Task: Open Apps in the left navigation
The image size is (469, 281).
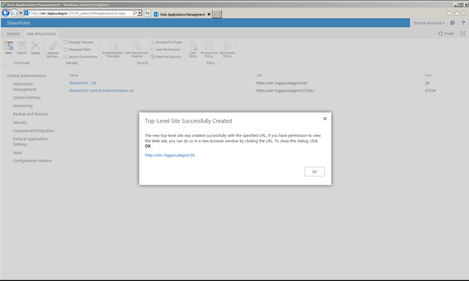Action: [x=17, y=152]
